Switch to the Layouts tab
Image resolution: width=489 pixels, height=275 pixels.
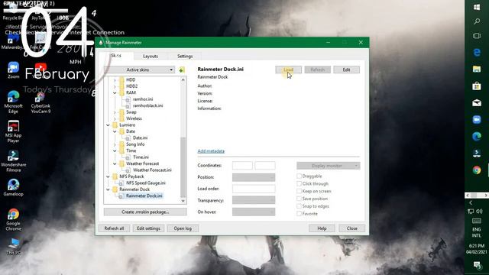point(151,56)
